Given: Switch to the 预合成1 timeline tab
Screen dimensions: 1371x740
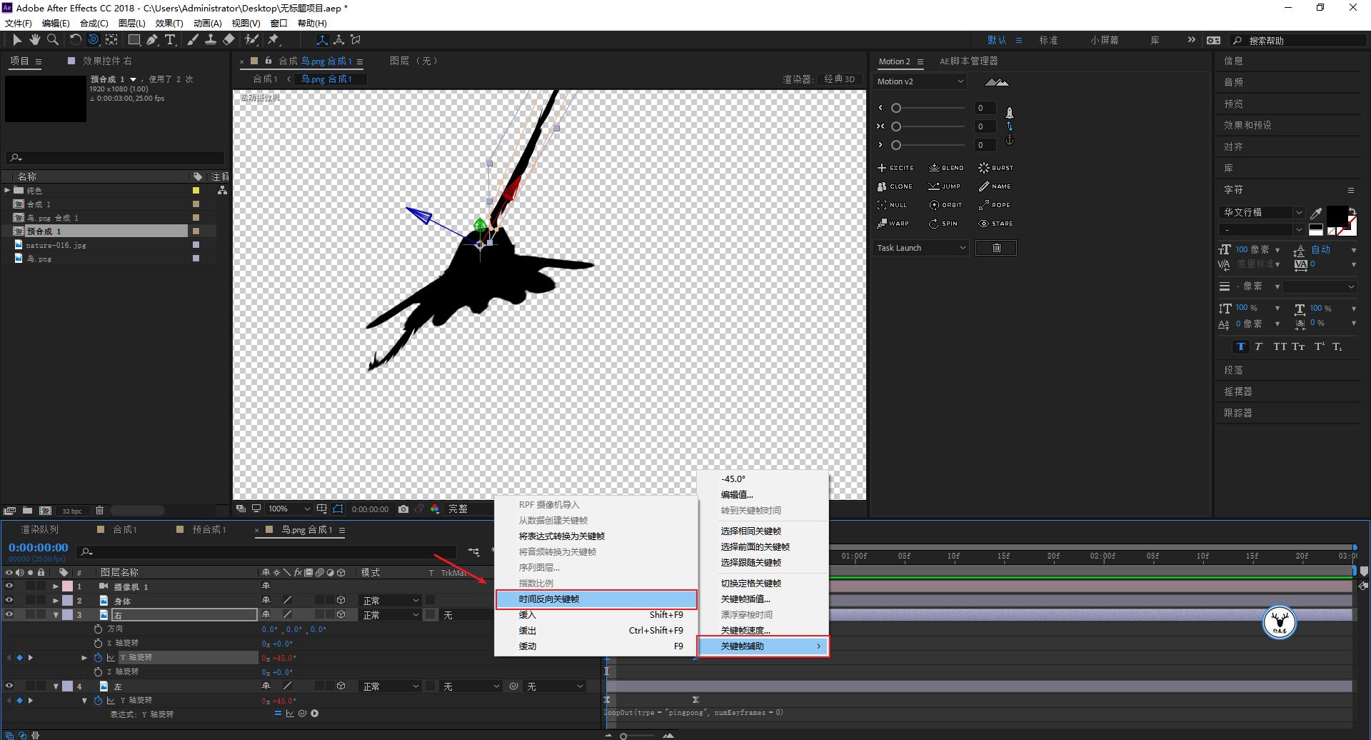Looking at the screenshot, I should (x=209, y=530).
